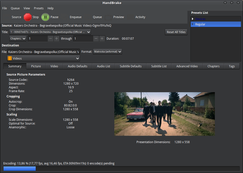Screen dimensions: 243x173
Task: Open the Audio List tab
Action: (104, 66)
